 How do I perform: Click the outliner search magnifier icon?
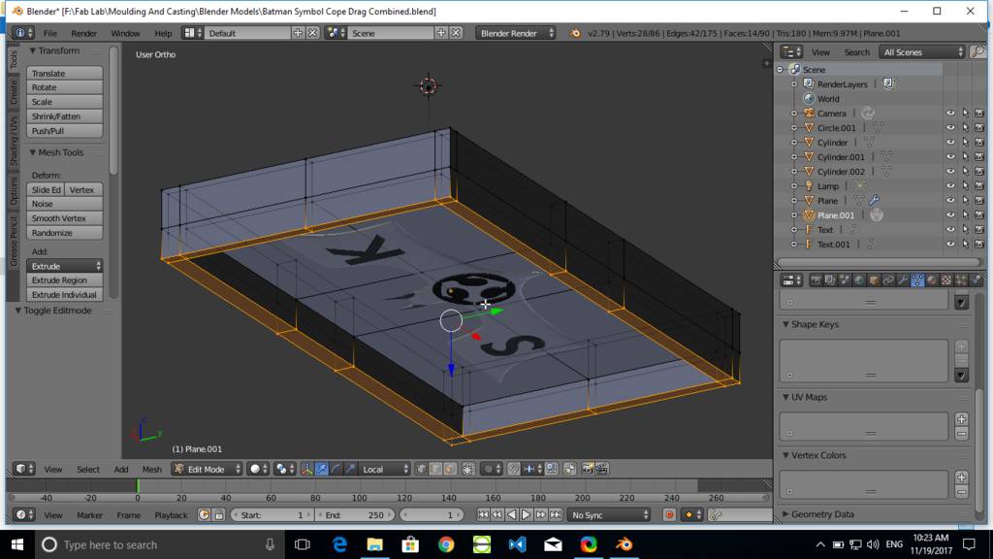[977, 52]
